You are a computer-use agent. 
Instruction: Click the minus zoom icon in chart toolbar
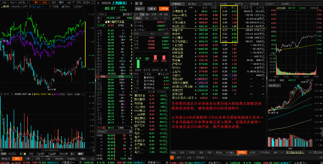pyautogui.click(x=31, y=3)
